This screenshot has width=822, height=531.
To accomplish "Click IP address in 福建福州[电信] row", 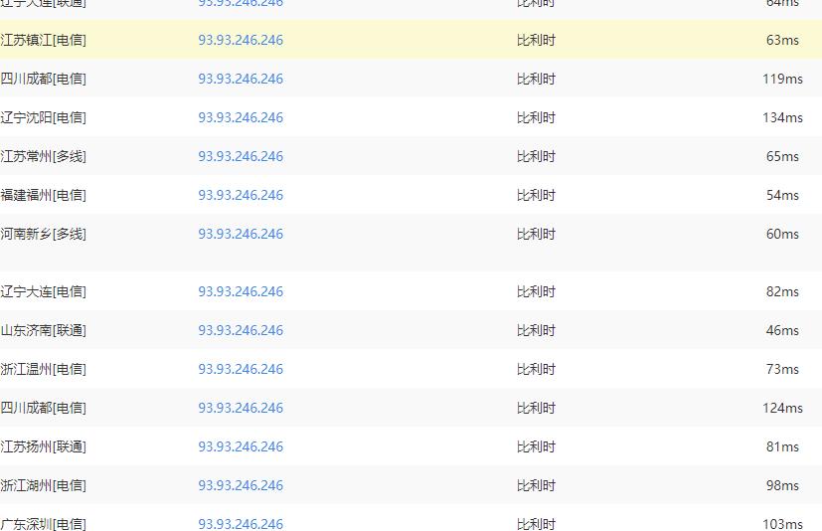I will tap(241, 195).
